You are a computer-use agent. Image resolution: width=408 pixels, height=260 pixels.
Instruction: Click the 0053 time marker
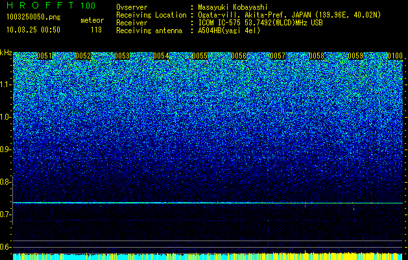tap(122, 56)
